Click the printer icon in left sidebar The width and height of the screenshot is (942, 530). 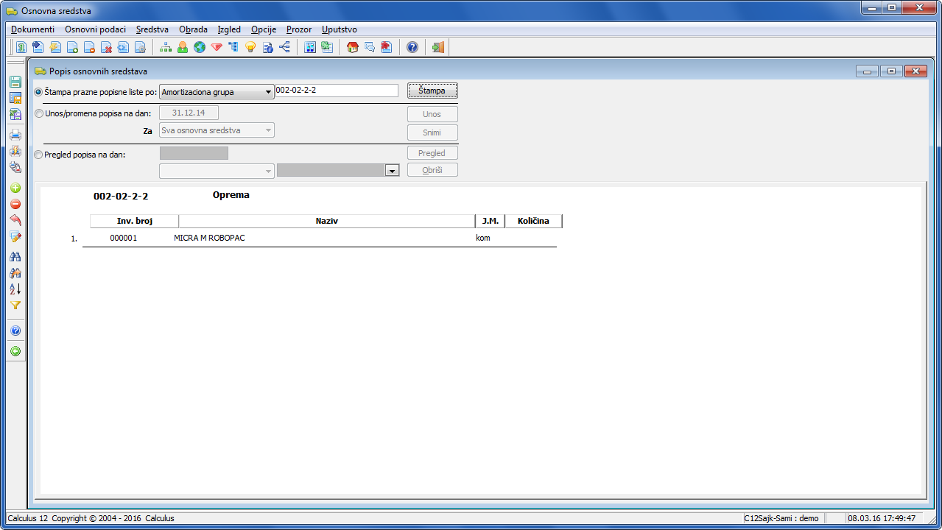coord(15,135)
